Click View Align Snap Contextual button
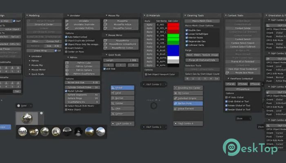The height and width of the screenshot is (163, 286). coord(243,69)
